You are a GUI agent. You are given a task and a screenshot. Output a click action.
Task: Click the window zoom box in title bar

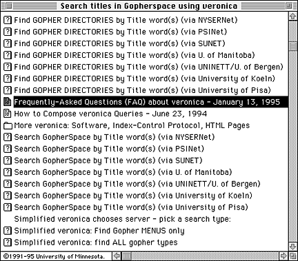coord(289,6)
